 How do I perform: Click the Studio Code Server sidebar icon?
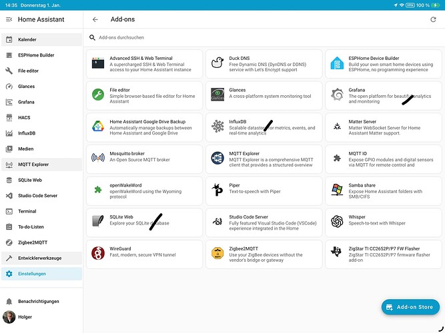coord(9,196)
